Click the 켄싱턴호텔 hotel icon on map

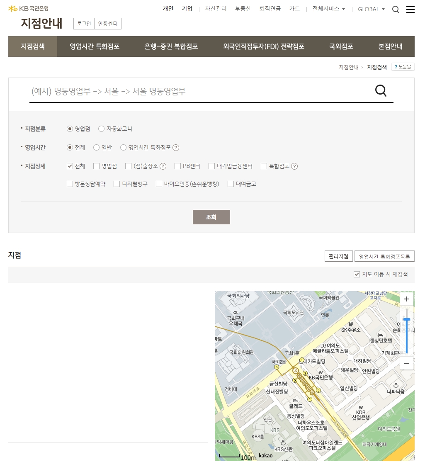coord(381,335)
